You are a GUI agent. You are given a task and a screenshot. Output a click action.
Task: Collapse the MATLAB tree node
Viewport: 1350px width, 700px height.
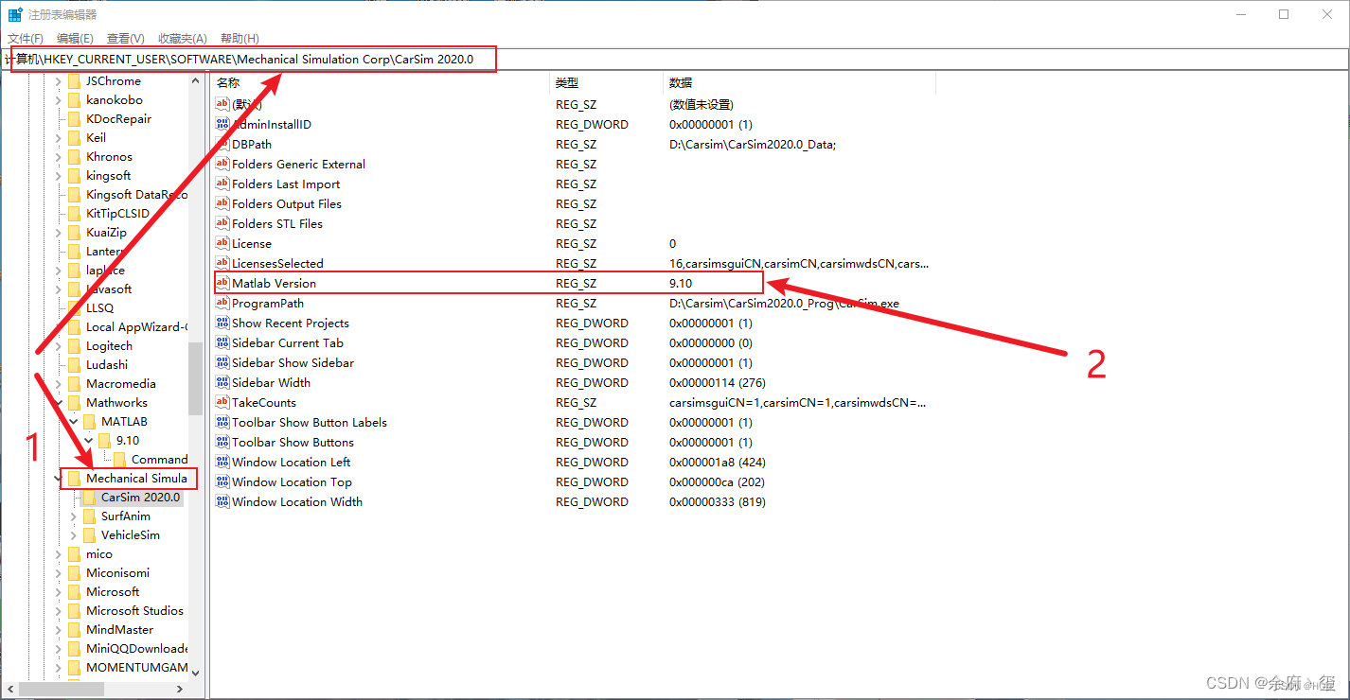point(74,421)
